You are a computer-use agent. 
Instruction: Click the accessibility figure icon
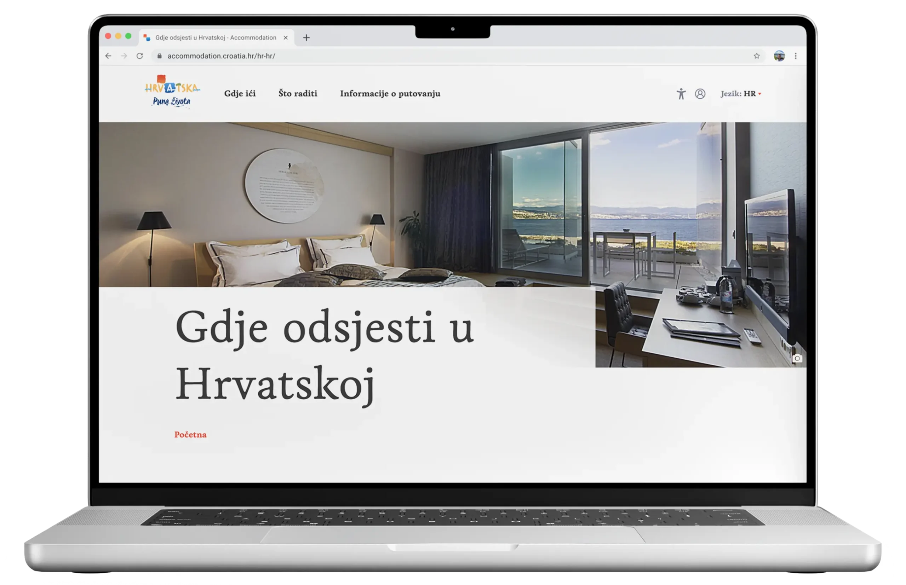(681, 94)
